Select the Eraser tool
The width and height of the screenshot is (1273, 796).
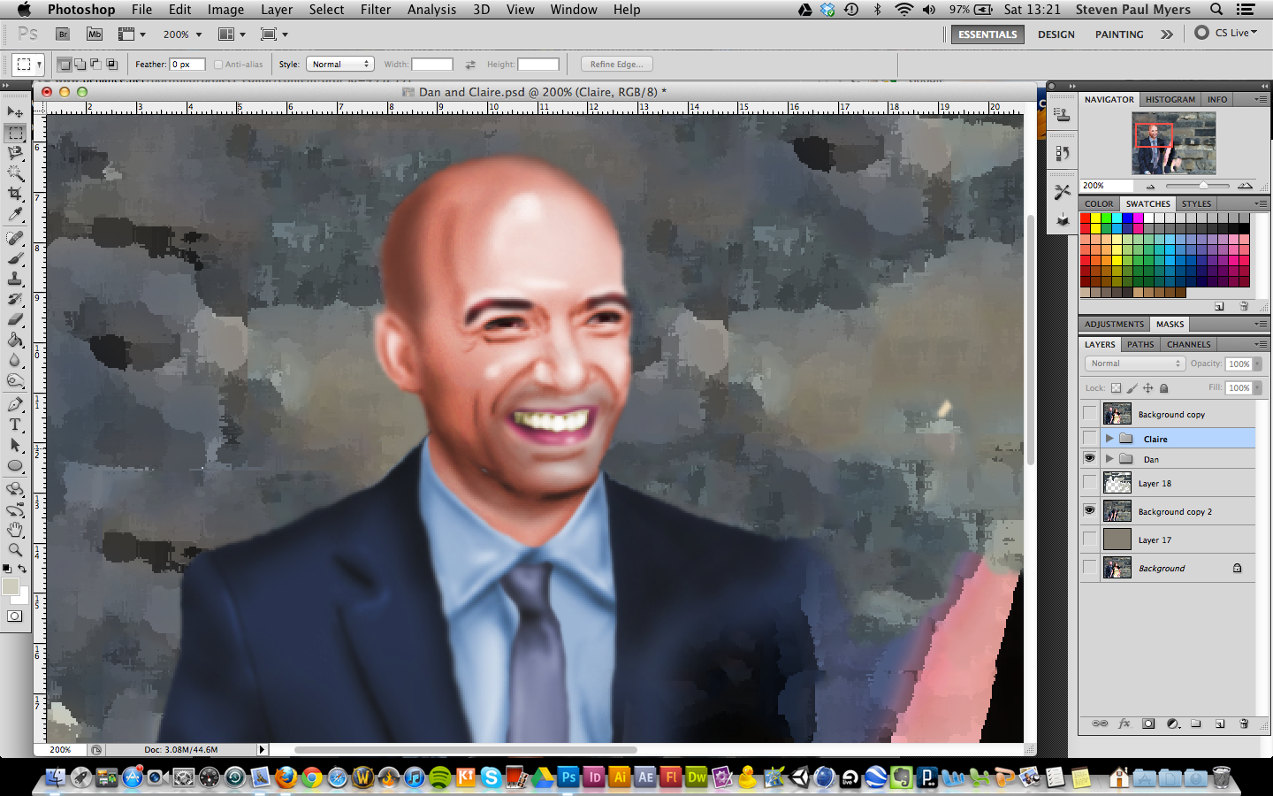tap(15, 319)
